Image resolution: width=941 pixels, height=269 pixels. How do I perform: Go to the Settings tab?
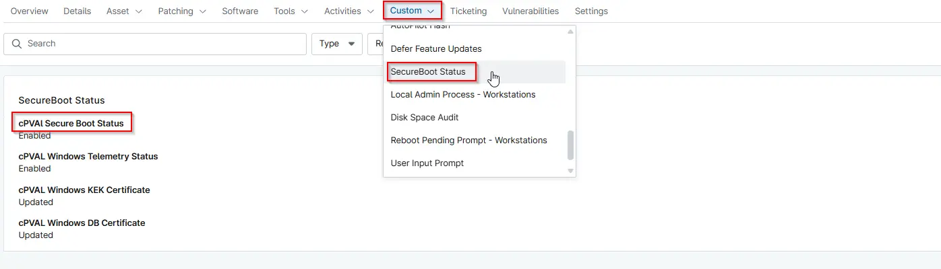tap(591, 11)
